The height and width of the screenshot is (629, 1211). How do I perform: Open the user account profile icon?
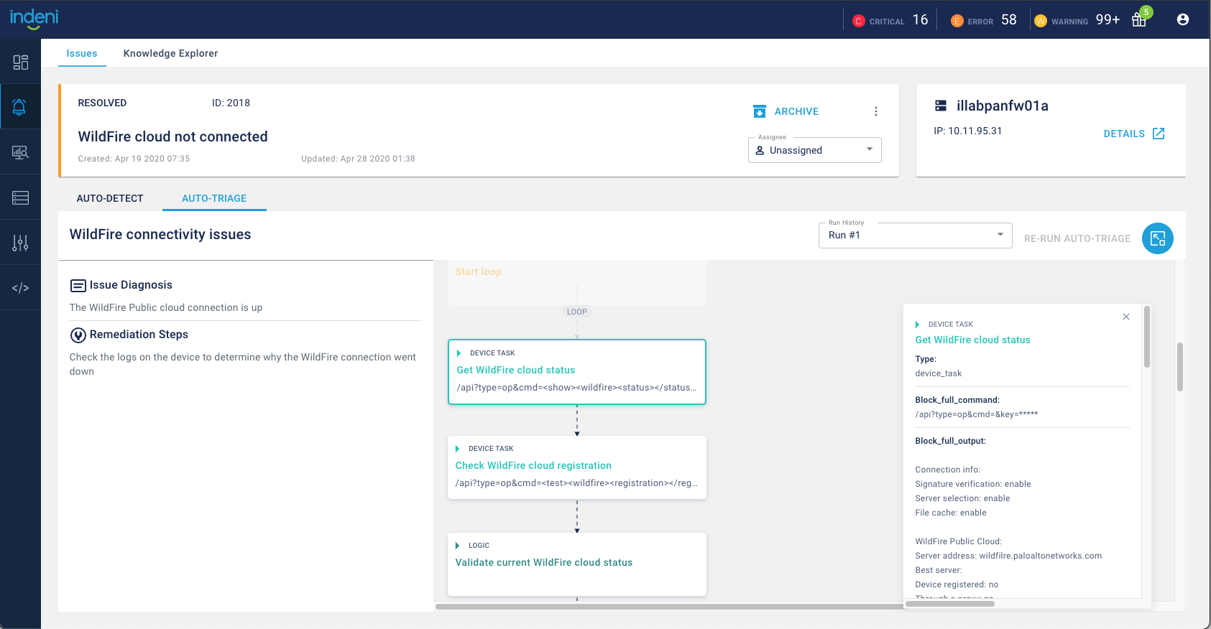1183,19
